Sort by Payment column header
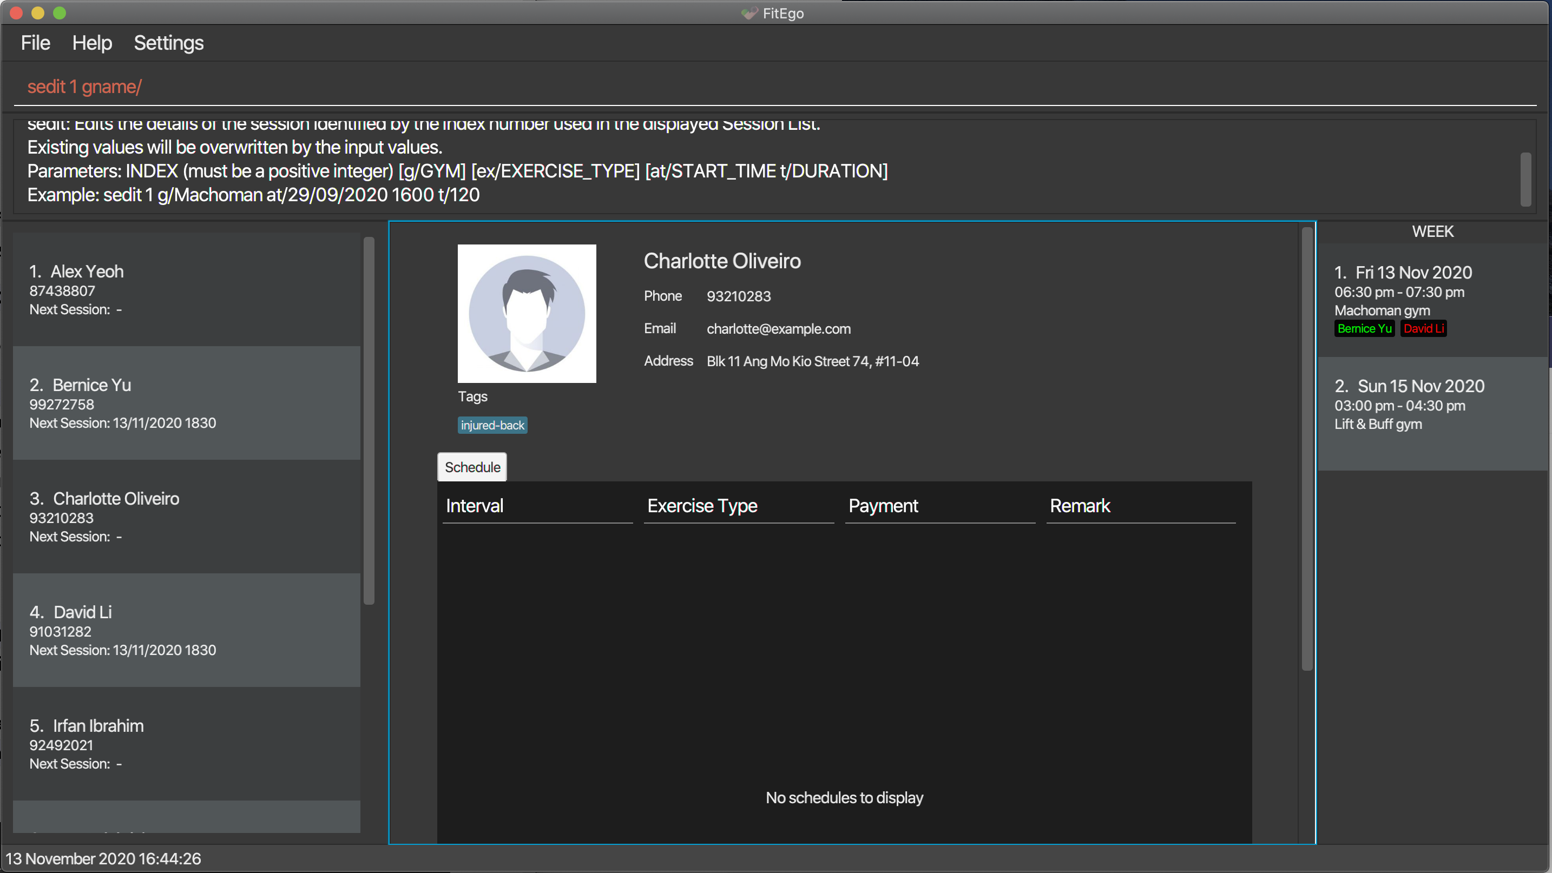 pyautogui.click(x=939, y=506)
